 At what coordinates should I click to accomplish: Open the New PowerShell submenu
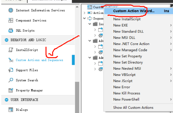tap(139, 99)
